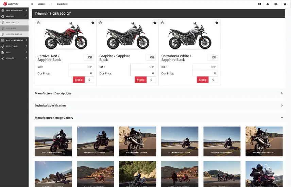Open Used Vehicles V2 from sidebar
The image size is (291, 187).
tap(14, 34)
